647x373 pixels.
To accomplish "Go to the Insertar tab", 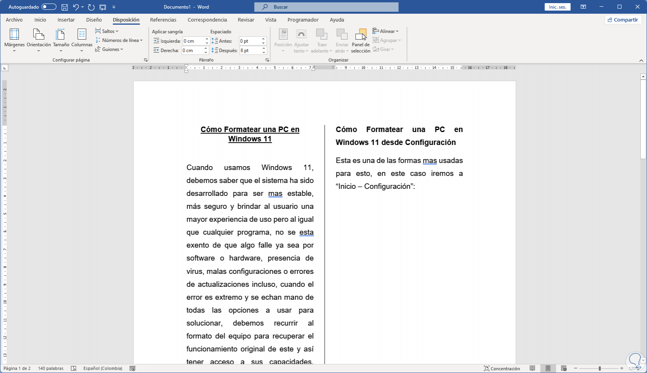I will [66, 20].
